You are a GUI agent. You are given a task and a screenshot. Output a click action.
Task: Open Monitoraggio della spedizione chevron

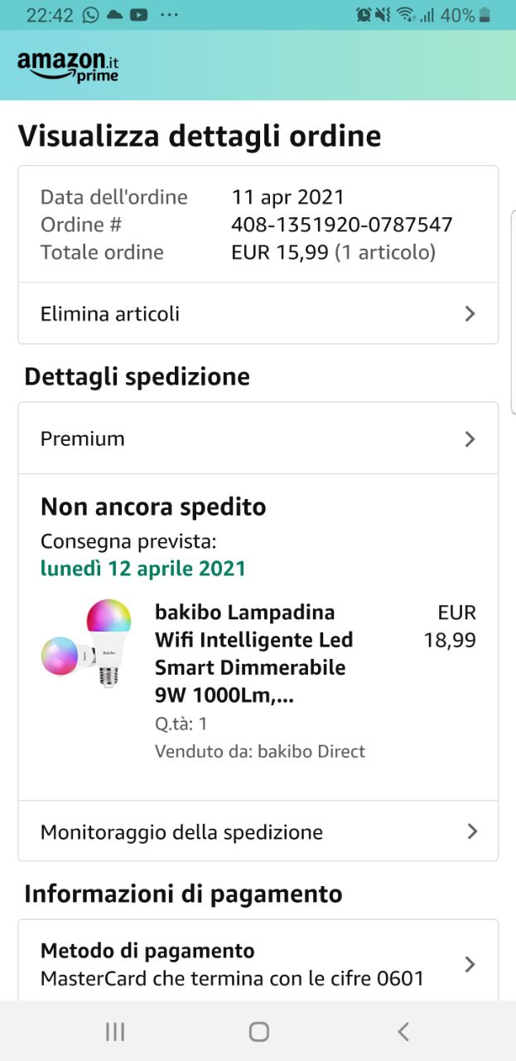tap(471, 831)
